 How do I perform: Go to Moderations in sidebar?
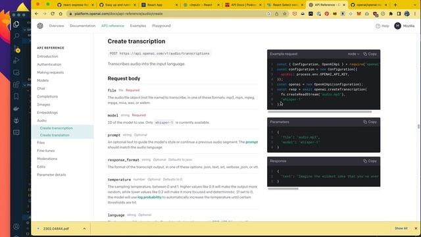click(47, 159)
